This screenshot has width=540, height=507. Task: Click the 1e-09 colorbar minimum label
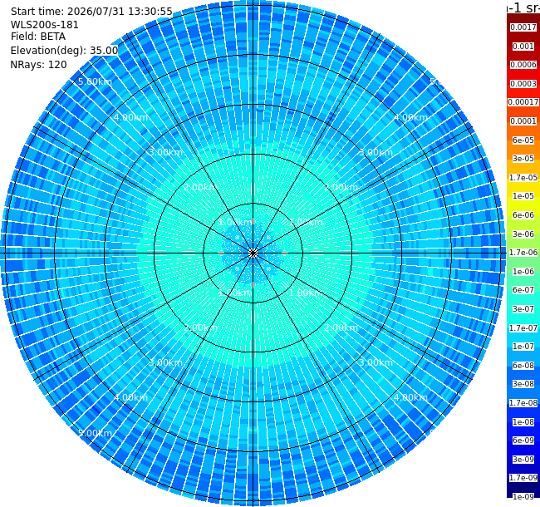point(523,497)
